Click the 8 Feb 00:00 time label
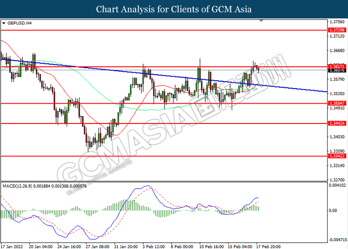 [182, 247]
